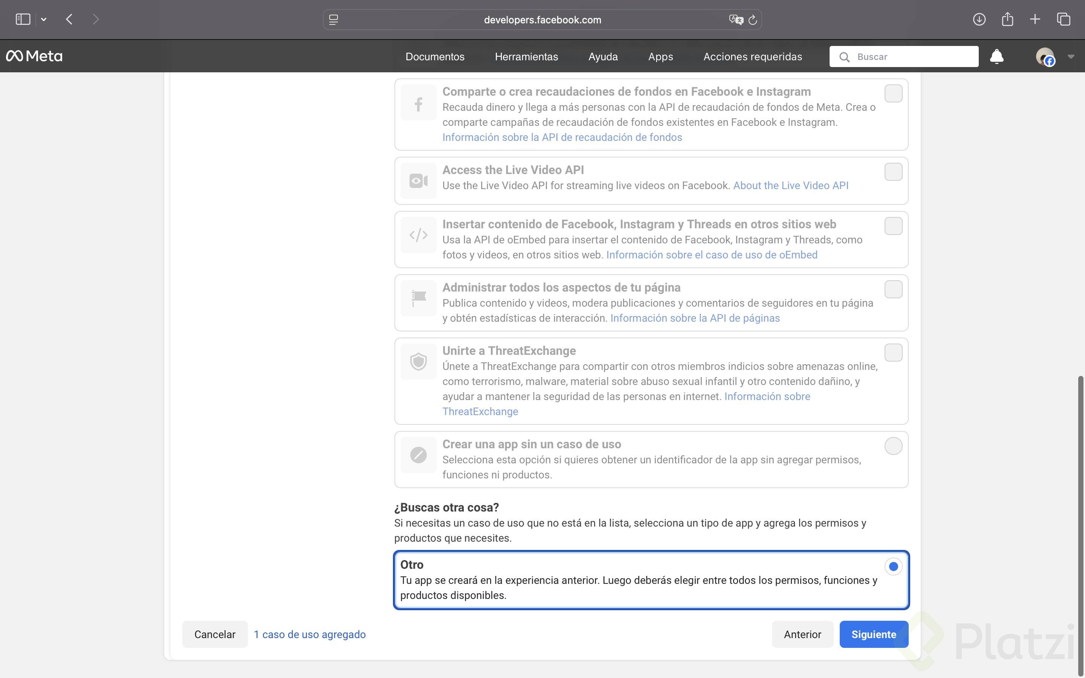Open a new tab with plus icon
The image size is (1085, 678).
click(x=1035, y=19)
